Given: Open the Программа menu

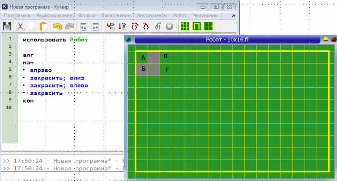Looking at the screenshot, I should point(17,16).
